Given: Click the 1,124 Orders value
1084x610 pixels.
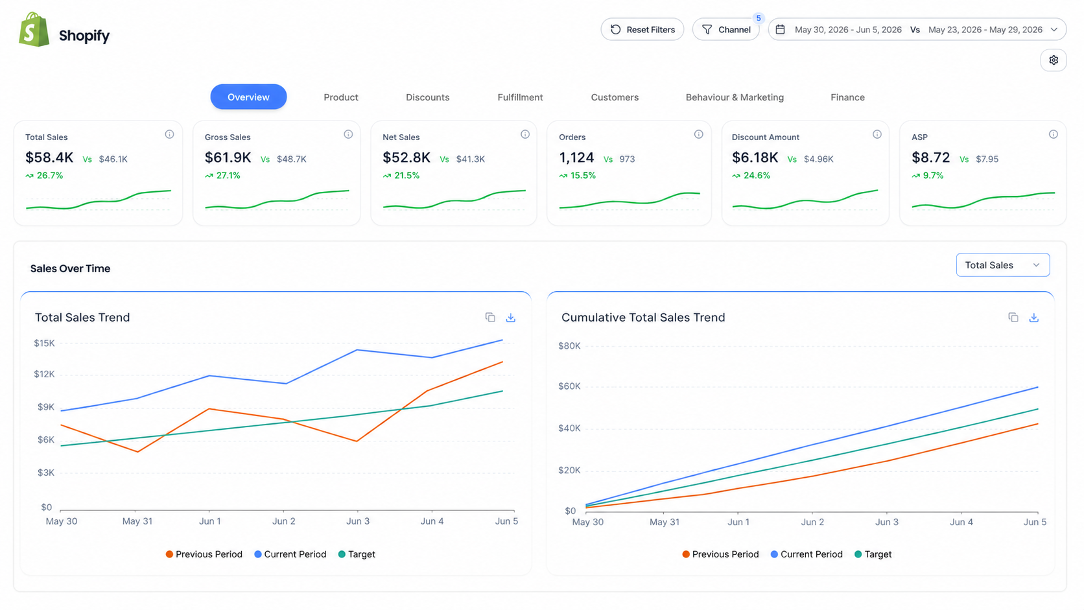Looking at the screenshot, I should (x=576, y=158).
